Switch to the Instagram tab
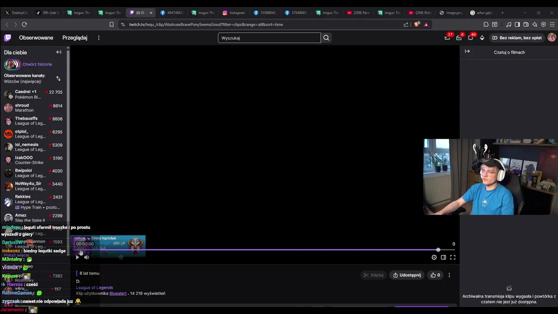The width and height of the screenshot is (558, 314). [x=234, y=13]
